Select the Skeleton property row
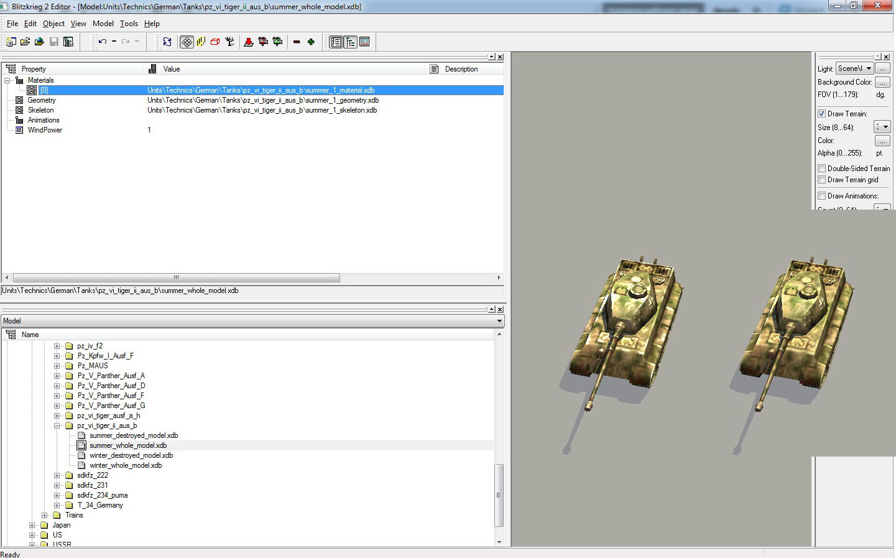This screenshot has width=896, height=558. coord(252,110)
